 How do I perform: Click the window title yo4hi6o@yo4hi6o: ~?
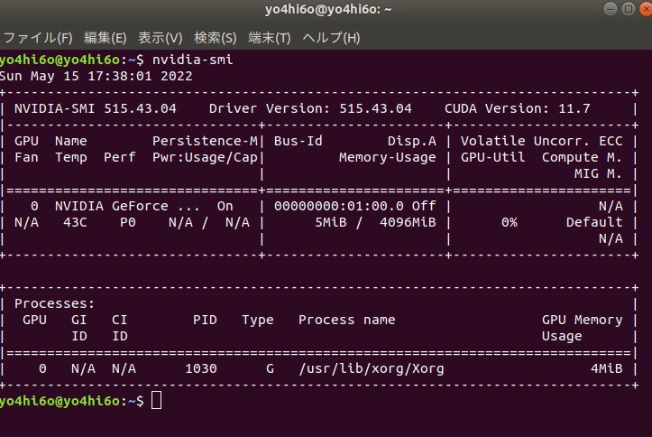[328, 9]
